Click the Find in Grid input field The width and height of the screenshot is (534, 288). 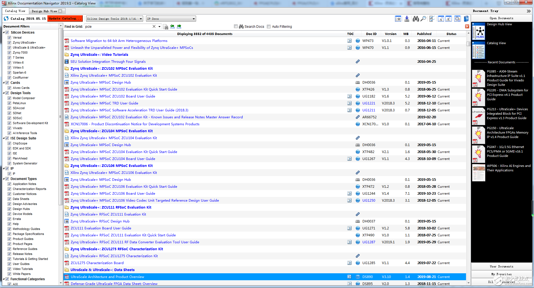[x=118, y=27]
